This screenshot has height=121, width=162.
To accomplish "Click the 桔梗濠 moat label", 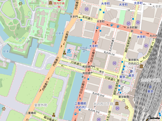I will pyautogui.click(x=59, y=33).
